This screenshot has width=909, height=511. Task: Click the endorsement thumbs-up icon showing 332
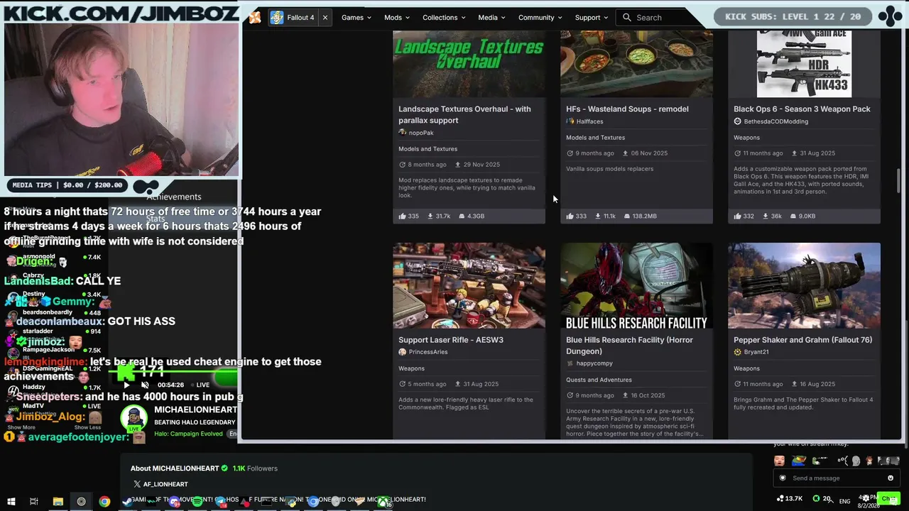pyautogui.click(x=738, y=216)
